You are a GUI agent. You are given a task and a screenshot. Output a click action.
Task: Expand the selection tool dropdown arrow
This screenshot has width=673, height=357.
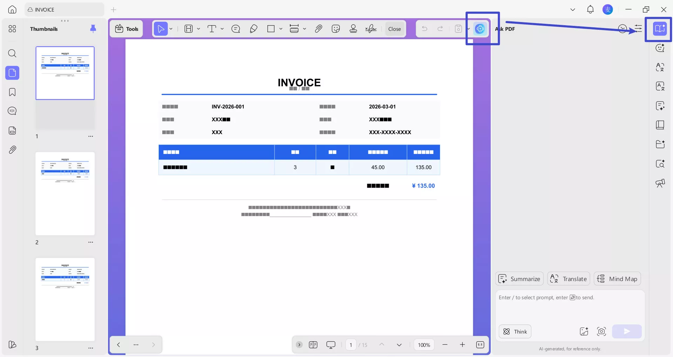click(171, 29)
